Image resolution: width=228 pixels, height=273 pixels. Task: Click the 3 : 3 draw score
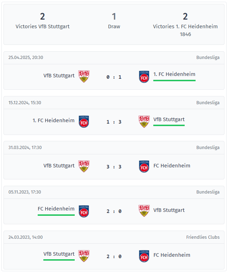(x=114, y=167)
